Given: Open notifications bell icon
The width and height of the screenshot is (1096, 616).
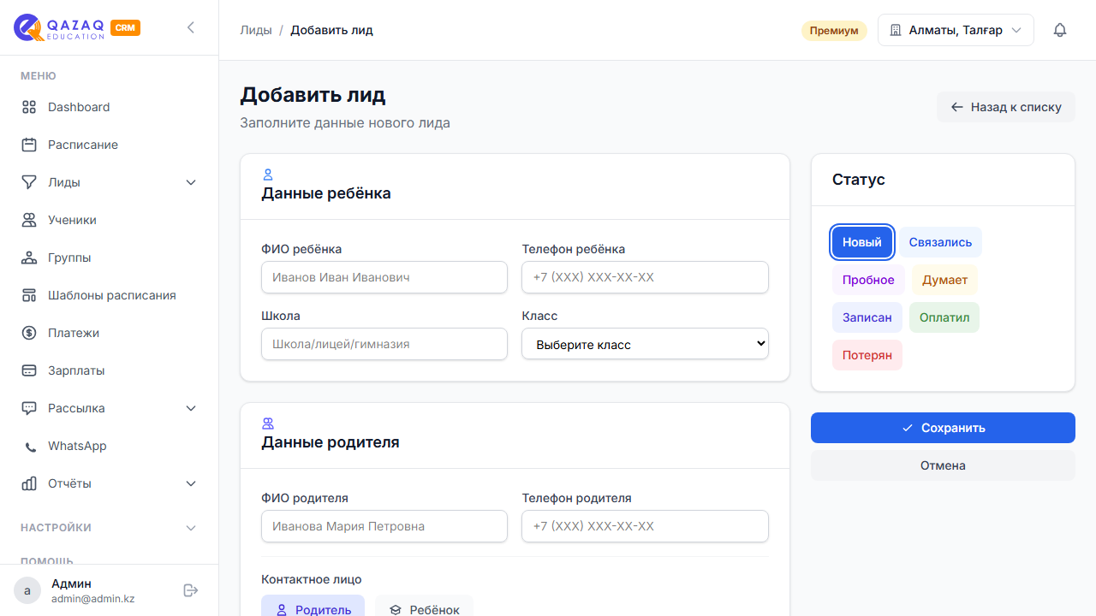Looking at the screenshot, I should [1060, 30].
